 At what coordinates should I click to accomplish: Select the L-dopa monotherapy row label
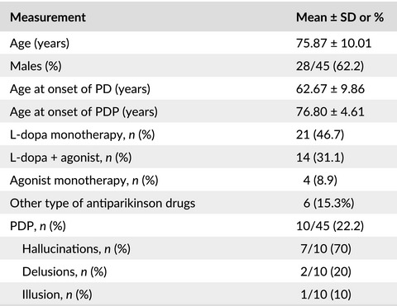point(82,134)
